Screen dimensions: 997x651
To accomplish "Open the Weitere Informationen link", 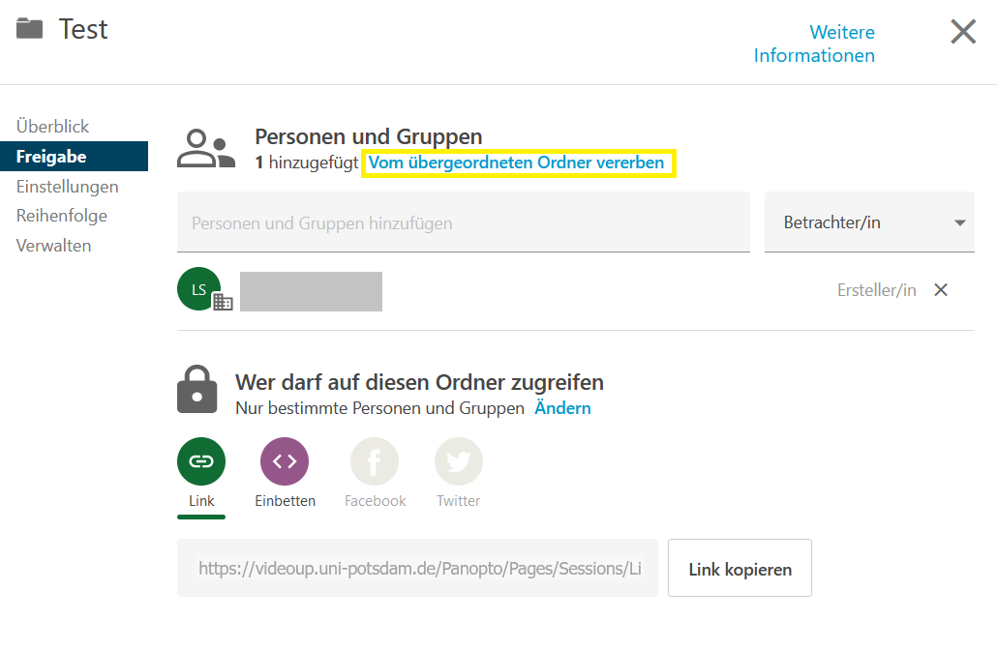I will pos(814,44).
